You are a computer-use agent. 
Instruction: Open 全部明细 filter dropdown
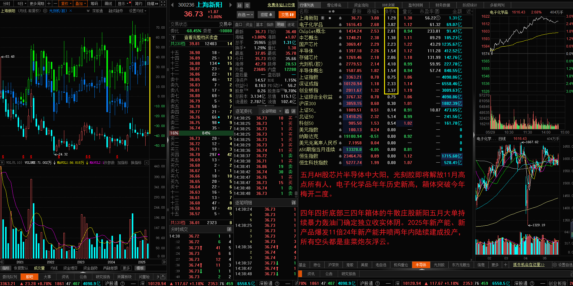pyautogui.click(x=271, y=111)
